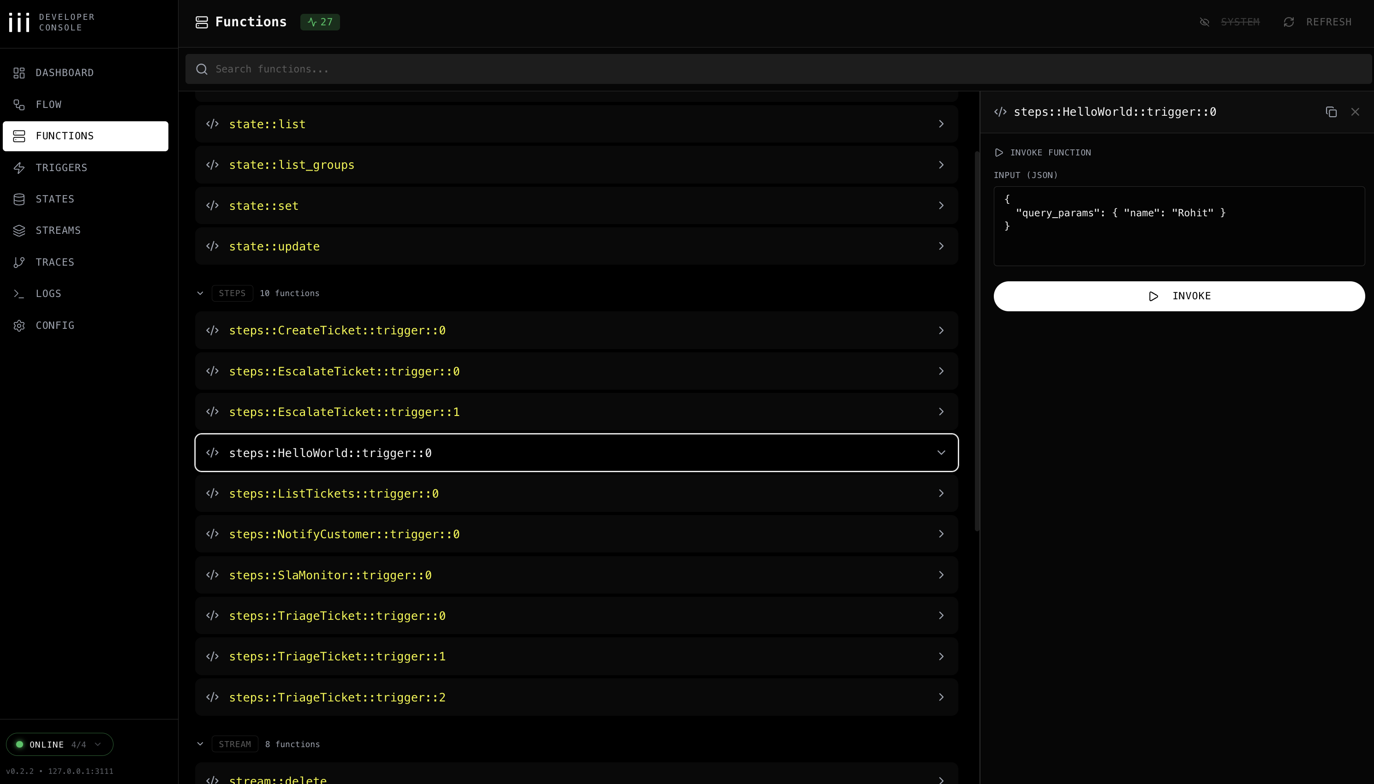This screenshot has height=784, width=1374.
Task: Open the States page
Action: 55,199
